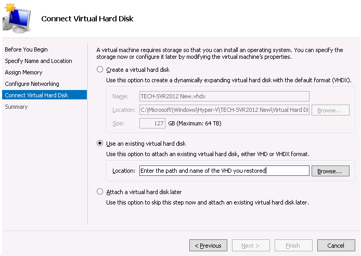Click the Next button
This screenshot has height=256, width=361.
pyautogui.click(x=251, y=246)
